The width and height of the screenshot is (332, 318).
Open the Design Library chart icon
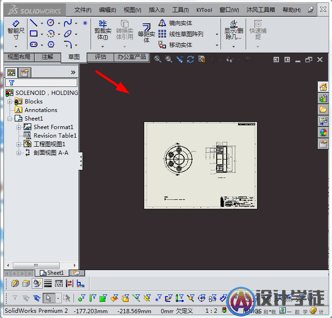[x=323, y=98]
